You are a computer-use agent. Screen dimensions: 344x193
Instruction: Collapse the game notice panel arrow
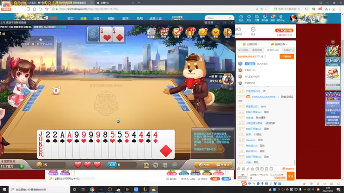(x=213, y=130)
